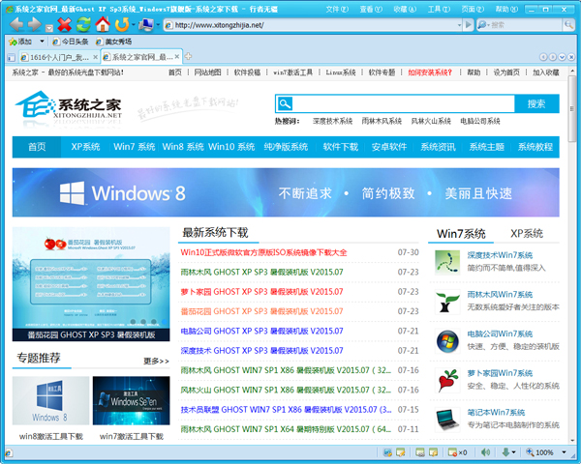Image resolution: width=581 pixels, height=464 pixels.
Task: Click the browser back arrow button
Action: point(15,24)
